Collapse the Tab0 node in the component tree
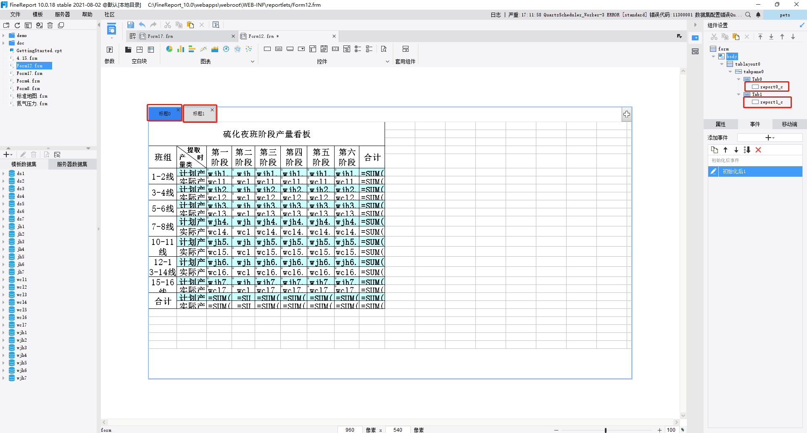Screen dimensions: 807x433 [738, 79]
